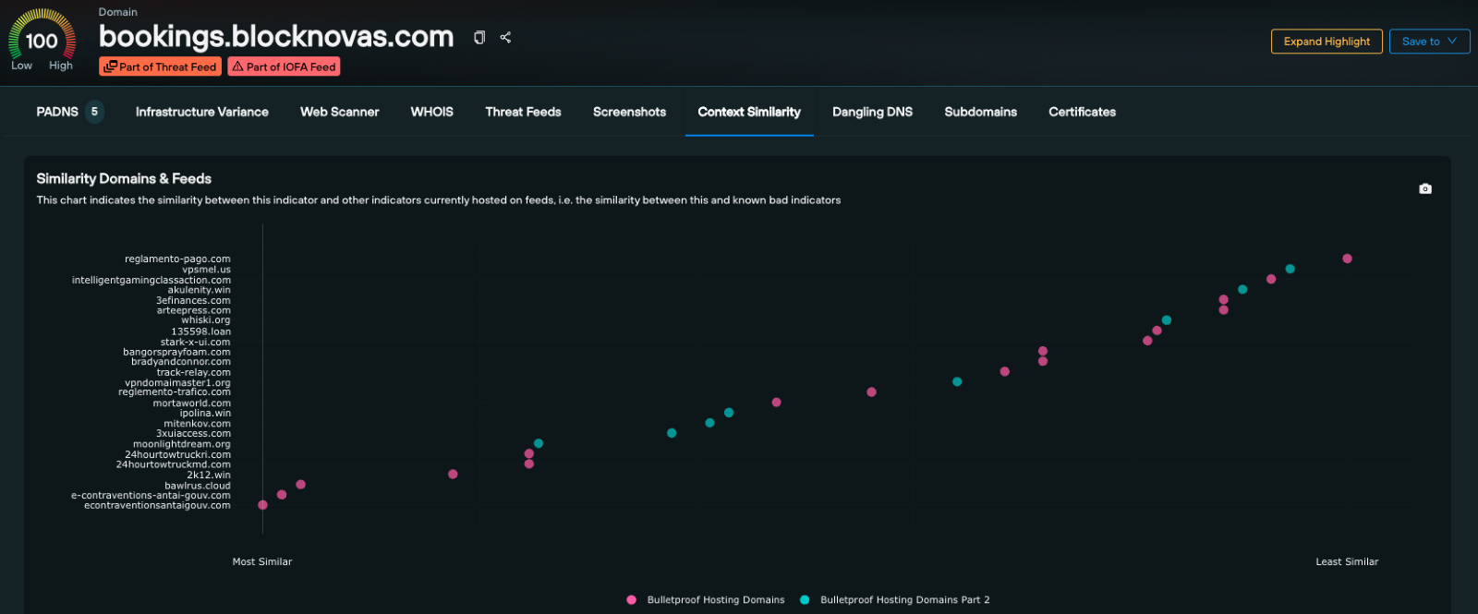Select the teal data point for vpndomaimaster1.org
Image resolution: width=1478 pixels, height=614 pixels.
[x=957, y=382]
